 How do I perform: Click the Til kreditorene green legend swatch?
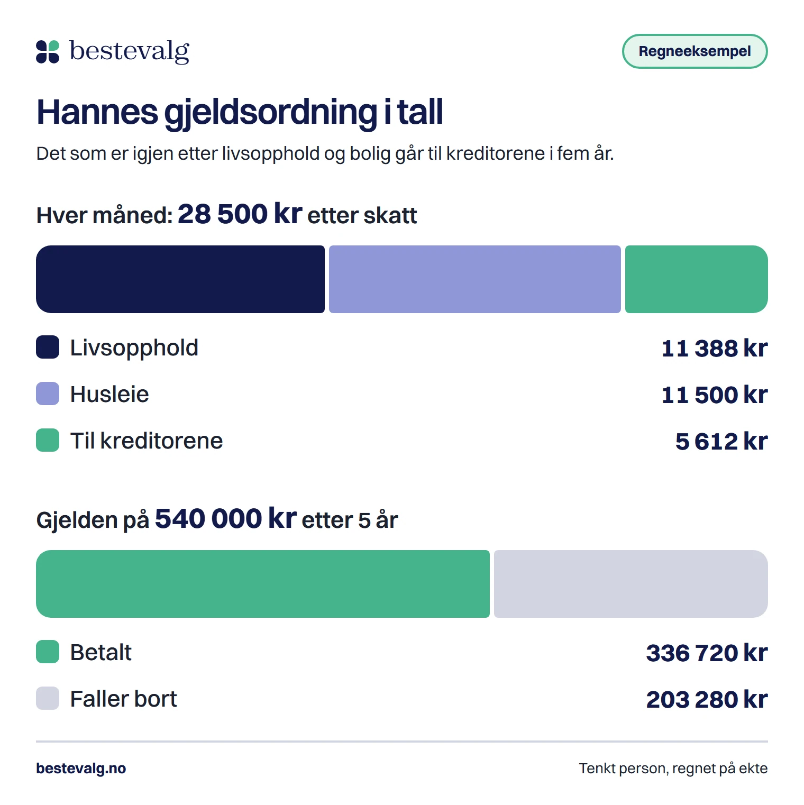point(48,440)
